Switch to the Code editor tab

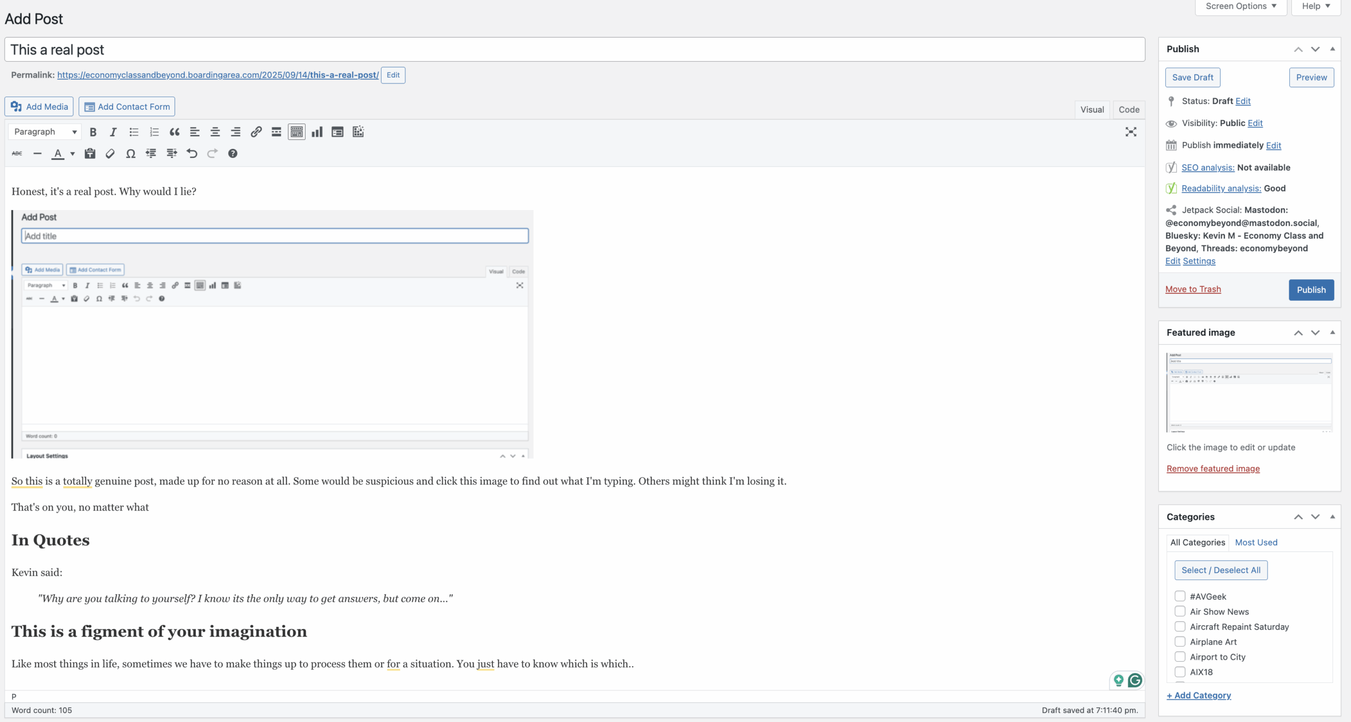click(x=1129, y=110)
